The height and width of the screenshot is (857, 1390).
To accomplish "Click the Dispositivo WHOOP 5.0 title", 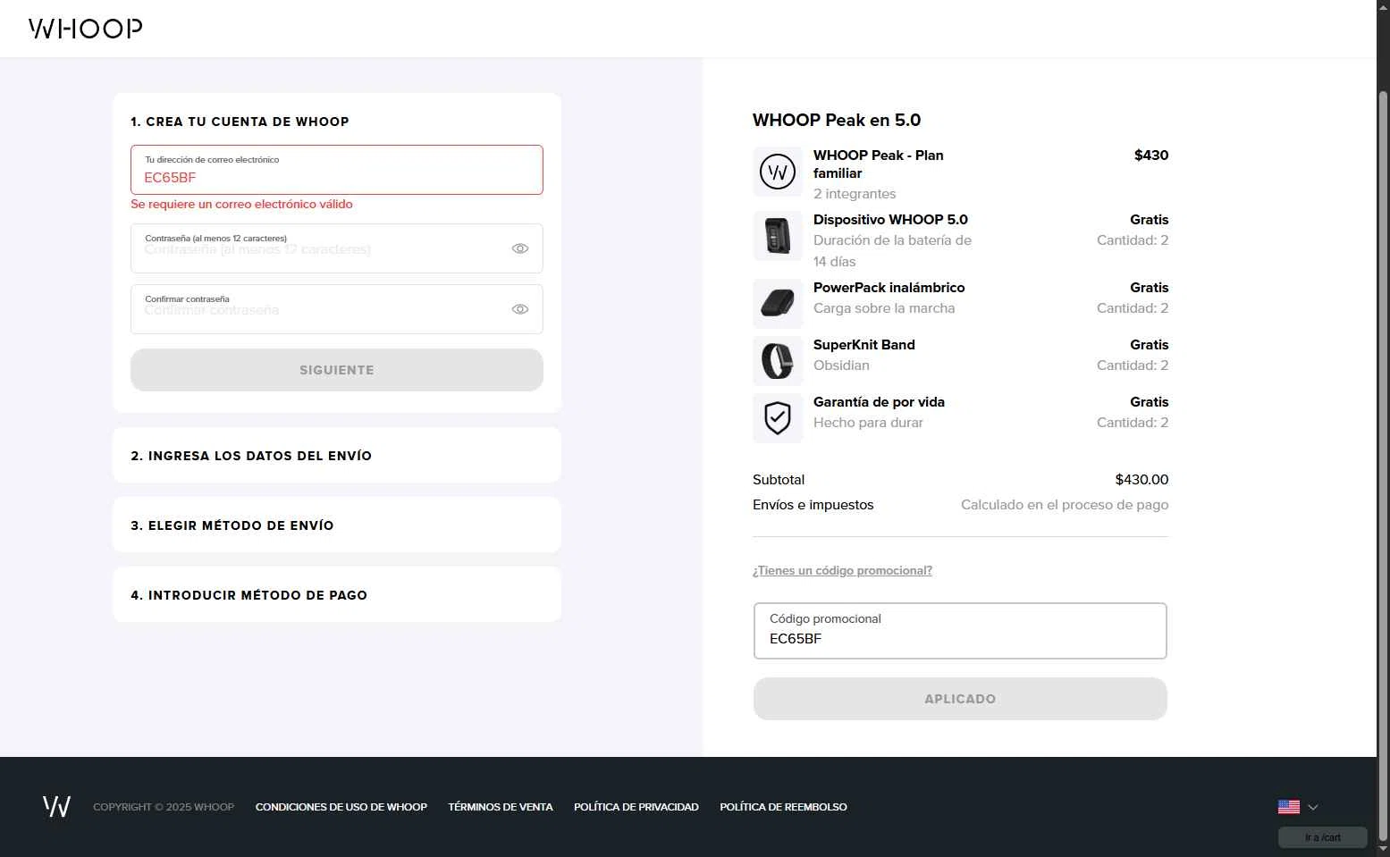I will click(890, 220).
